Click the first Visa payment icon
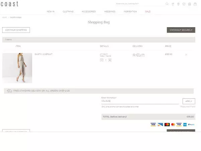This screenshot has height=151, width=201. (x=153, y=124)
